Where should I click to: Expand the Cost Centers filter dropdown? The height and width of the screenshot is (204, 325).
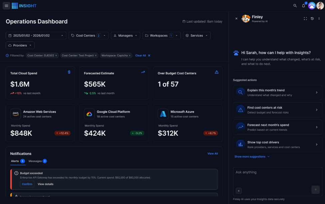pyautogui.click(x=89, y=35)
